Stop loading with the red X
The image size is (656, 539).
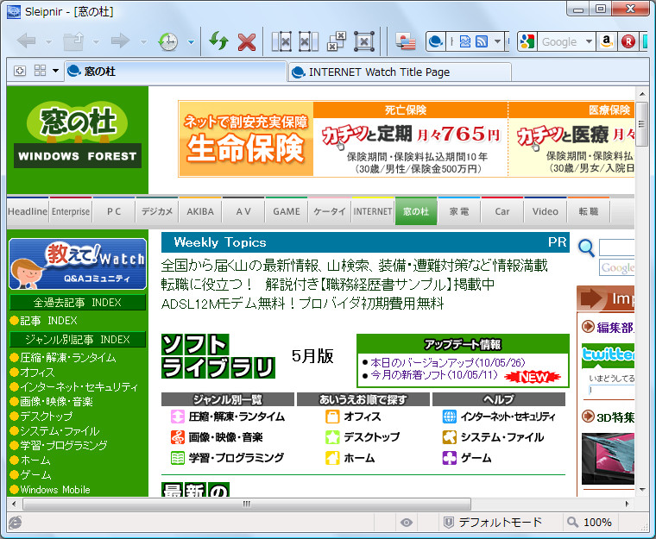tap(247, 41)
